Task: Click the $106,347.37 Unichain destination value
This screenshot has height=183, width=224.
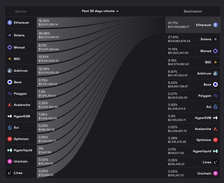Action: click(176, 175)
